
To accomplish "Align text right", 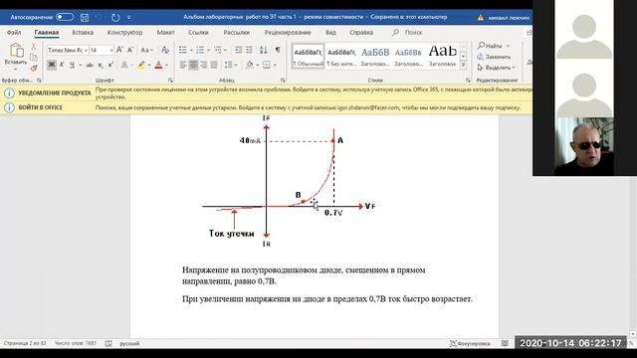I will (203, 65).
